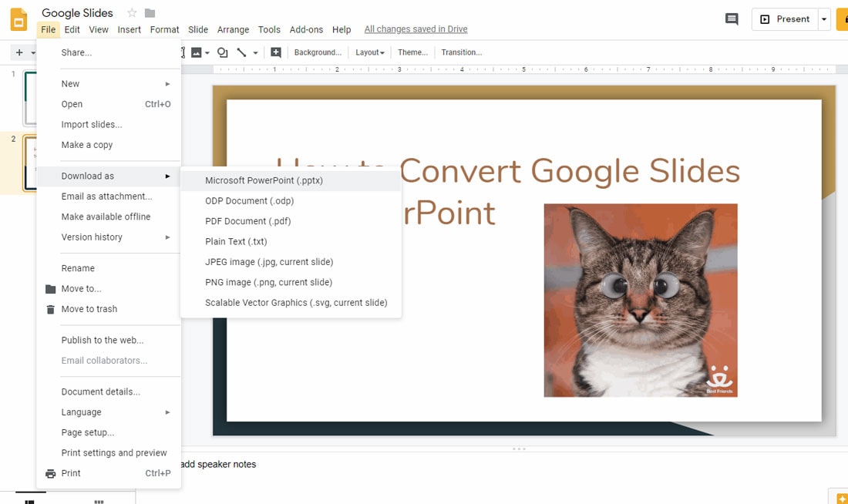
Task: Download as Microsoft PowerPoint (.pptx)
Action: tap(291, 180)
